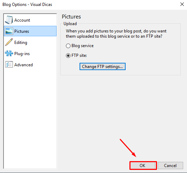Viewport: 187px width, 173px height.
Task: Click the Plug-ins puzzle piece icon
Action: point(9,53)
